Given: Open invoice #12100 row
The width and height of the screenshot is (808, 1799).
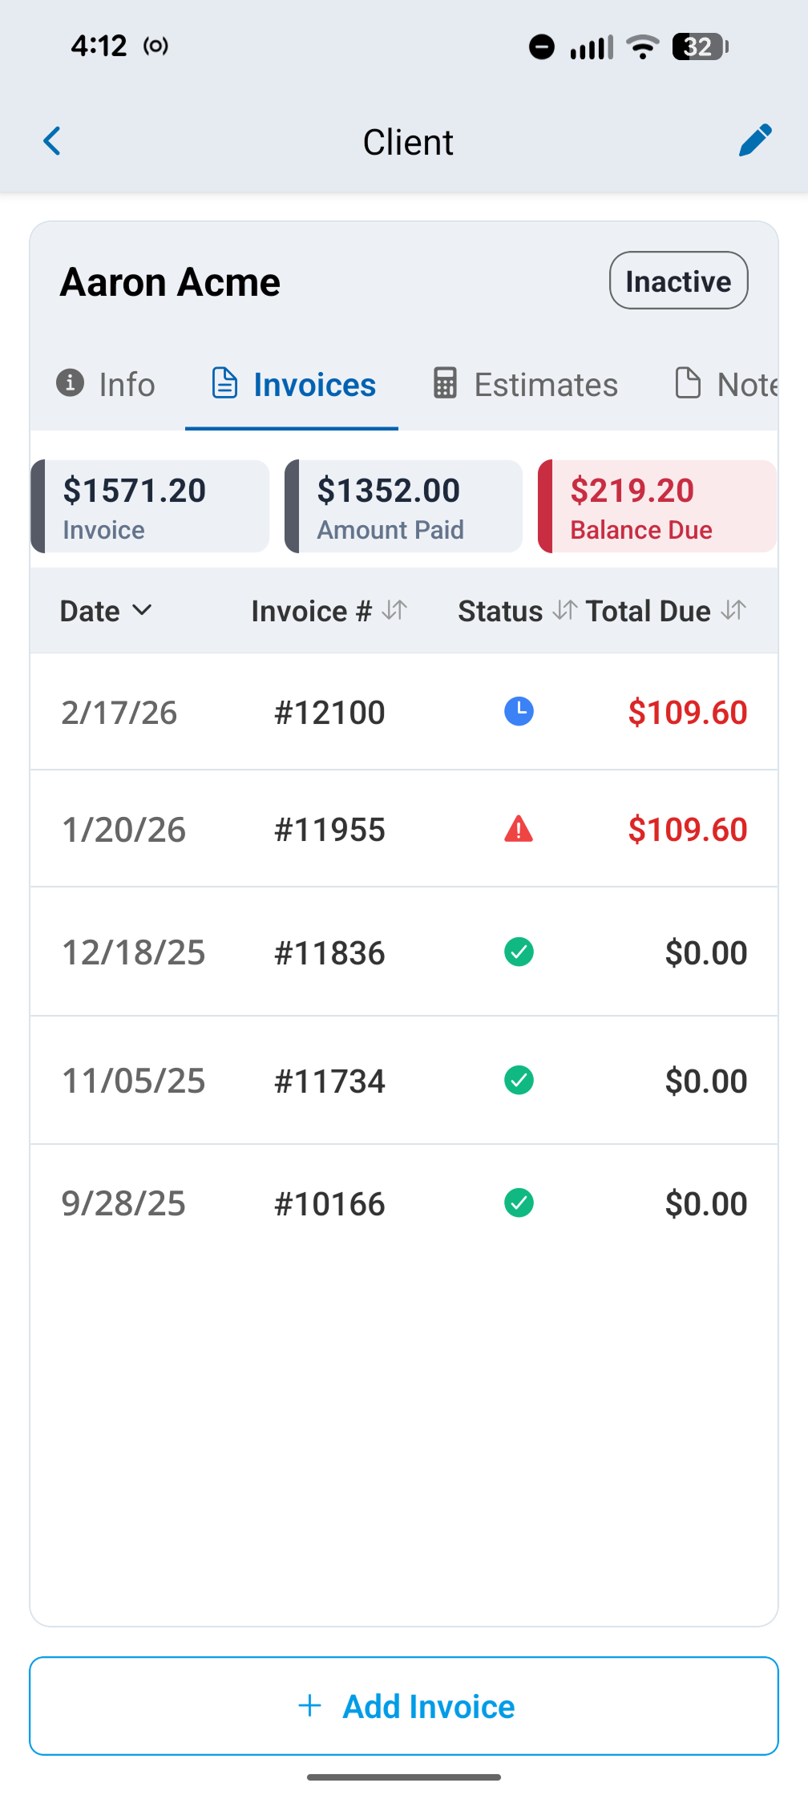Looking at the screenshot, I should pyautogui.click(x=329, y=712).
